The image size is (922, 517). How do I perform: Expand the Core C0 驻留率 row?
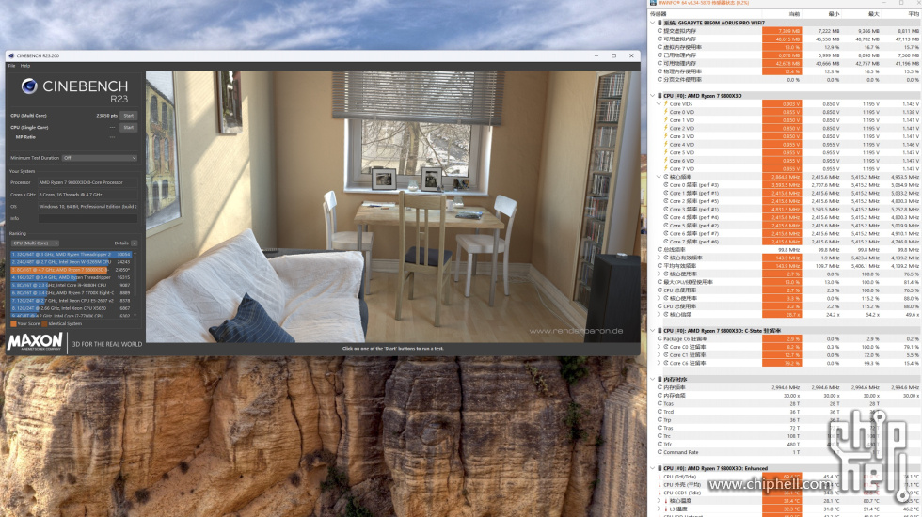[x=659, y=347]
